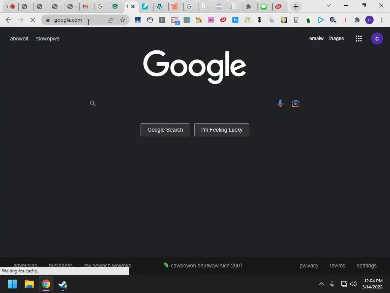Go back with the back arrow
This screenshot has width=390, height=293.
coord(8,20)
